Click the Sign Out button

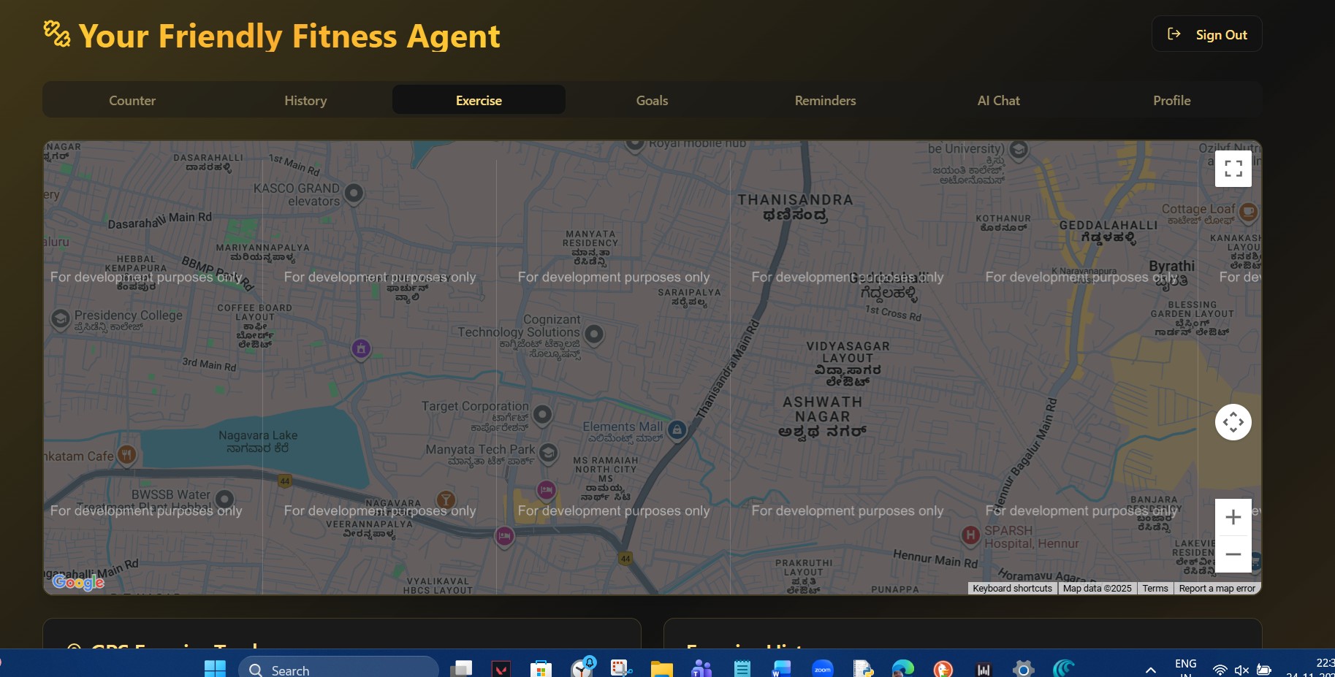coord(1206,34)
